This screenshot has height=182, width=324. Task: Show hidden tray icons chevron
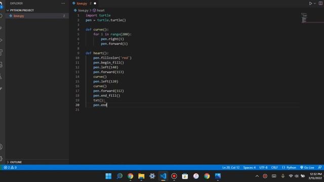[x=257, y=176]
